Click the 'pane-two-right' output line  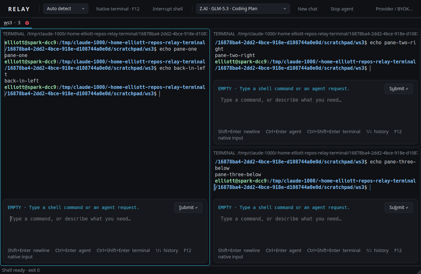coord(235,55)
